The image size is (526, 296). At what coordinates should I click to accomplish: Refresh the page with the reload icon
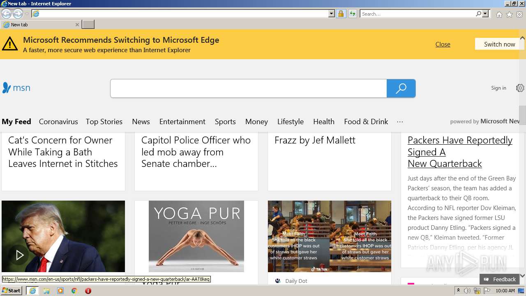[x=353, y=14]
